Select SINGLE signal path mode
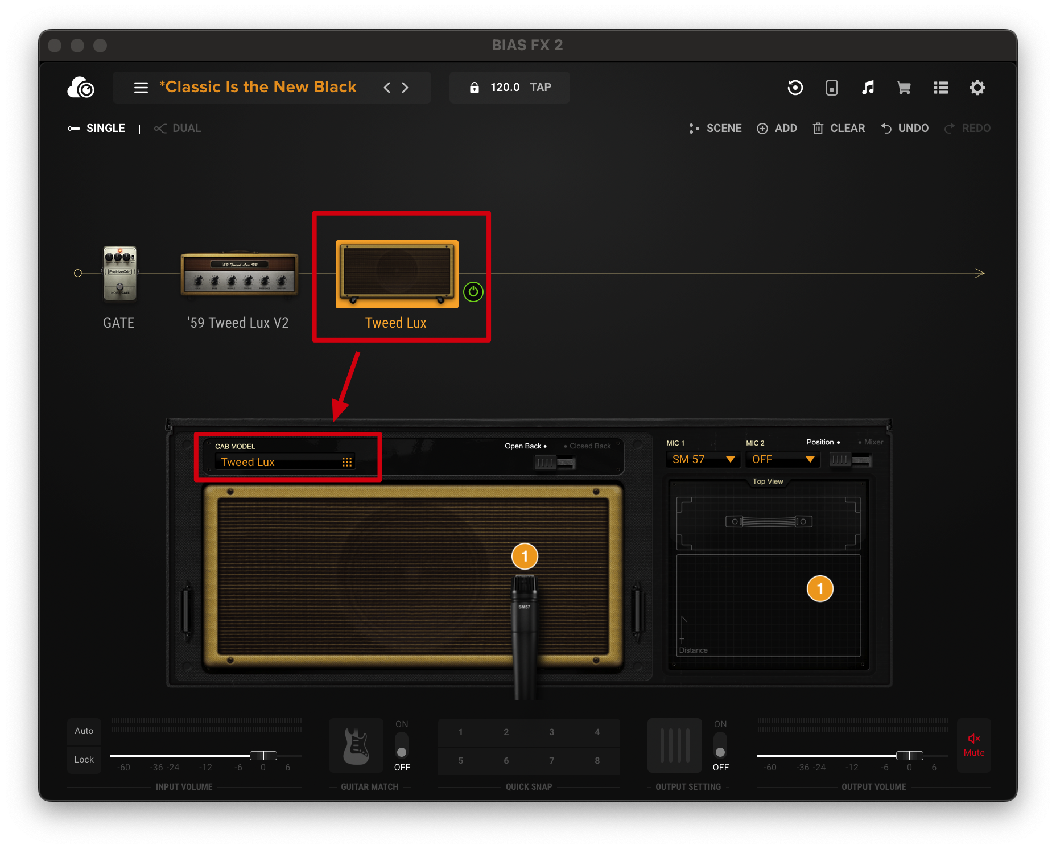 click(x=97, y=129)
